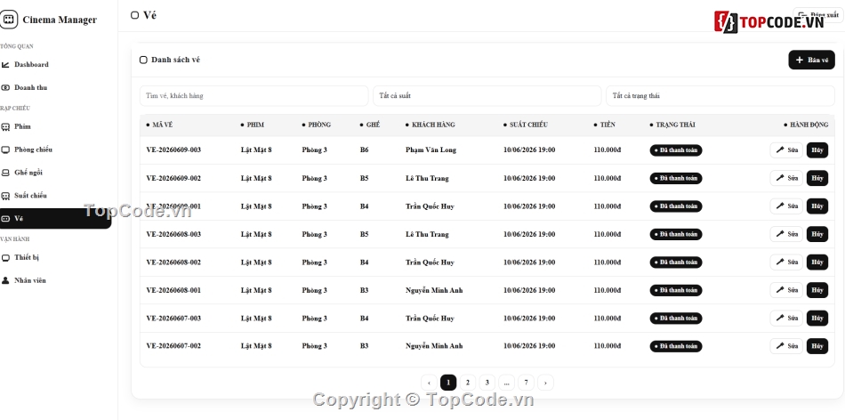Click the search field Tìm vé, khách hàng
This screenshot has width=845, height=420.
(253, 95)
